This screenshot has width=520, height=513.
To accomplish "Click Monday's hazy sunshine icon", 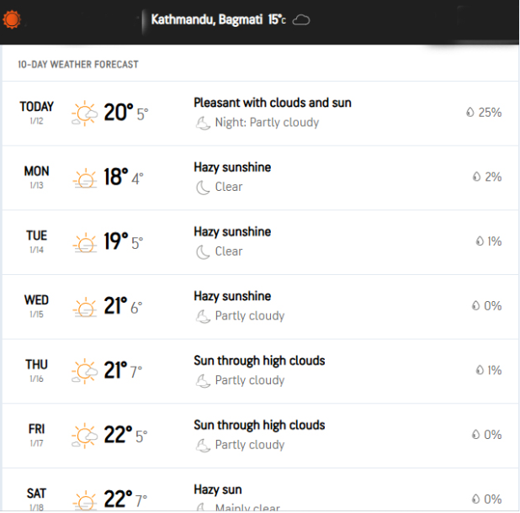I will 85,178.
